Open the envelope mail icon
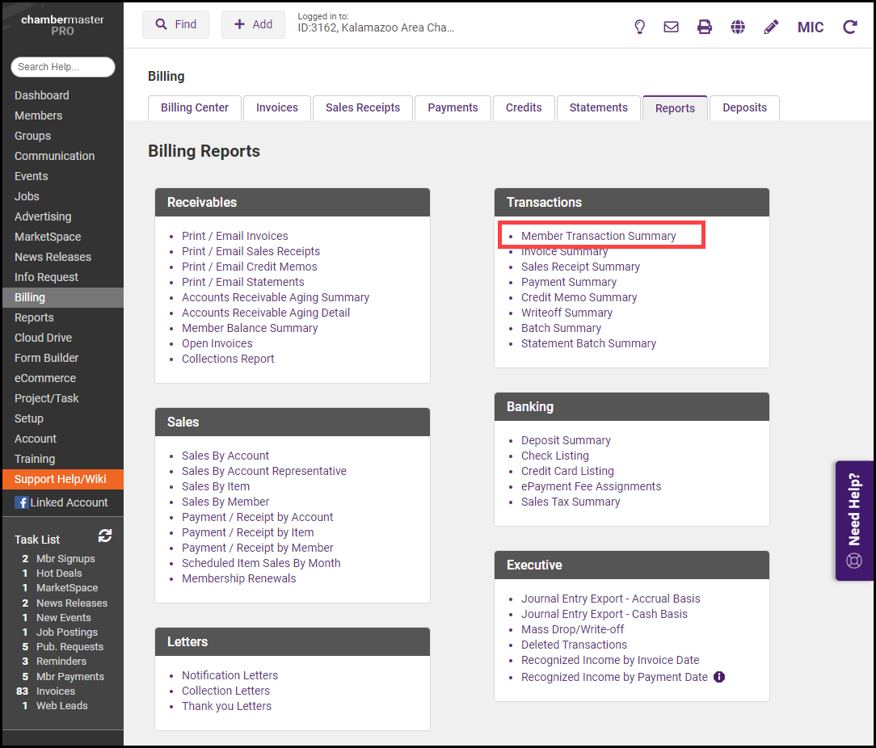The image size is (876, 748). tap(671, 27)
